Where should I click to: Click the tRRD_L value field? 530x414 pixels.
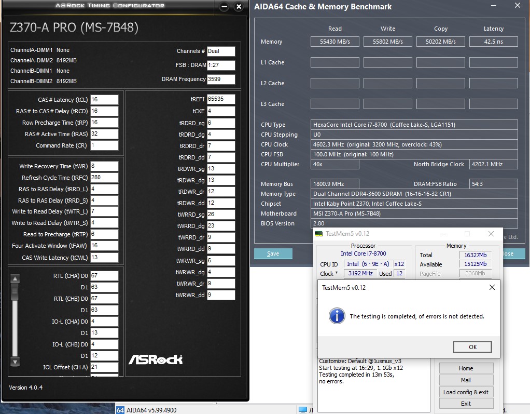pos(104,189)
